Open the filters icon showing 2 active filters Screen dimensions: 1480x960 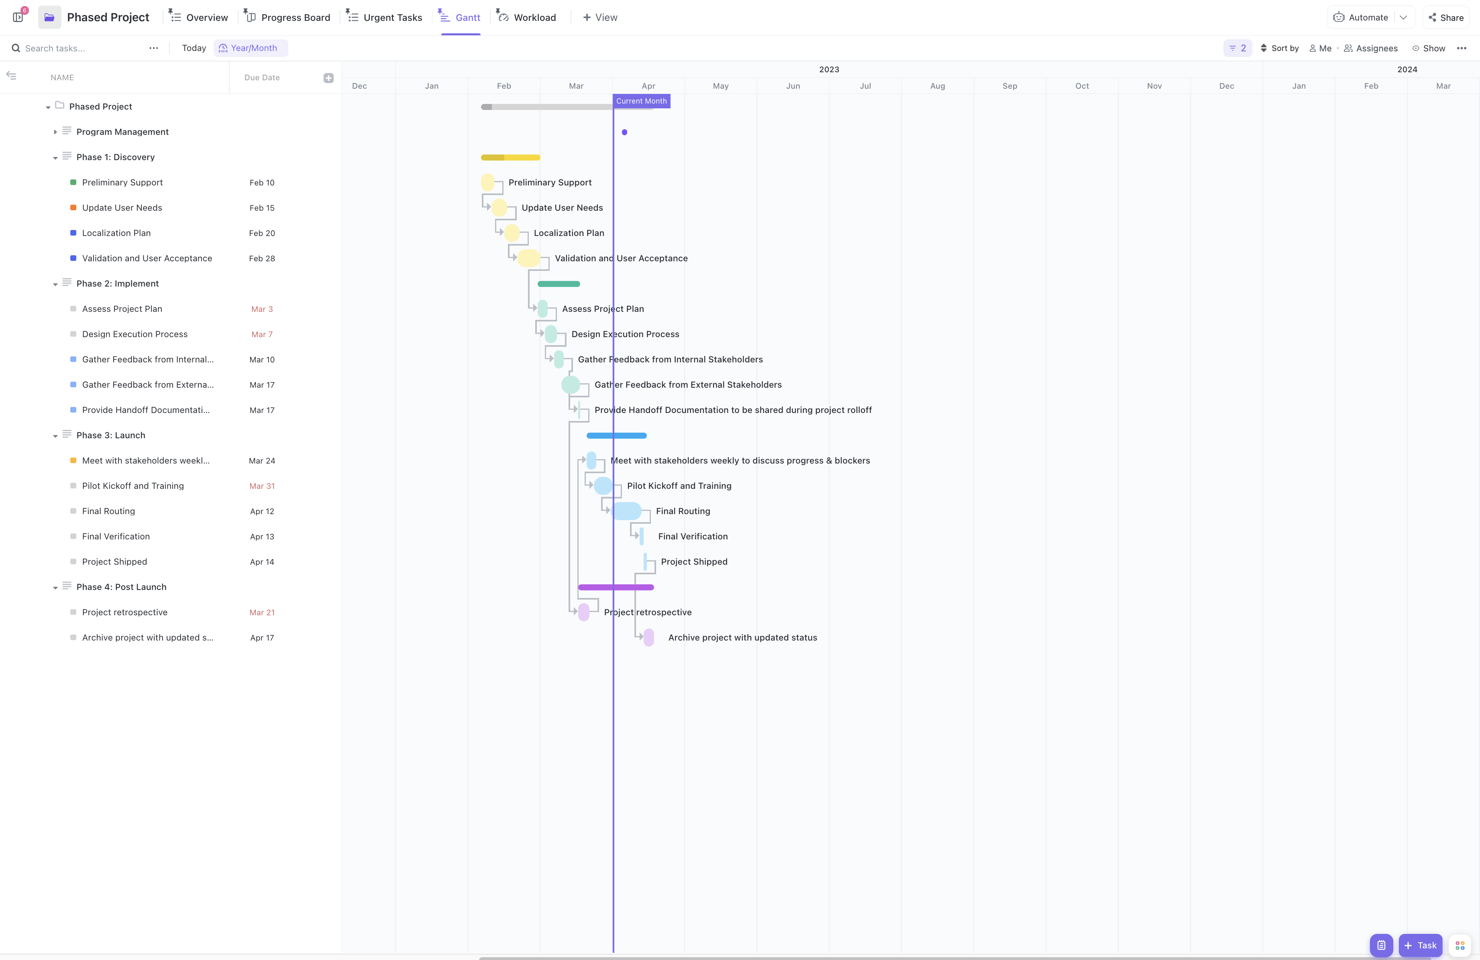[x=1237, y=48]
